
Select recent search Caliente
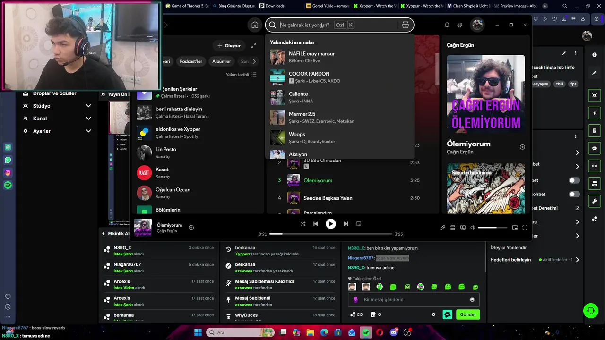click(340, 97)
